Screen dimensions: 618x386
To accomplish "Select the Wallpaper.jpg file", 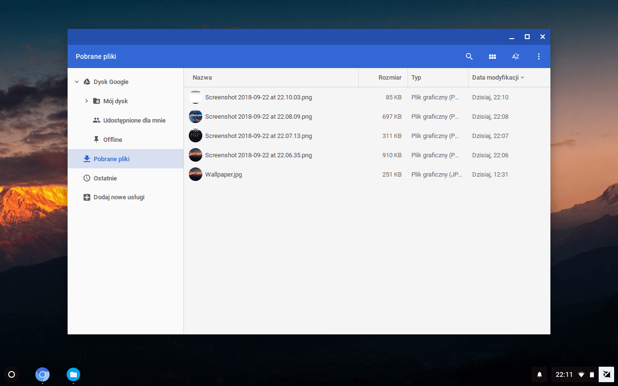I will [x=224, y=174].
